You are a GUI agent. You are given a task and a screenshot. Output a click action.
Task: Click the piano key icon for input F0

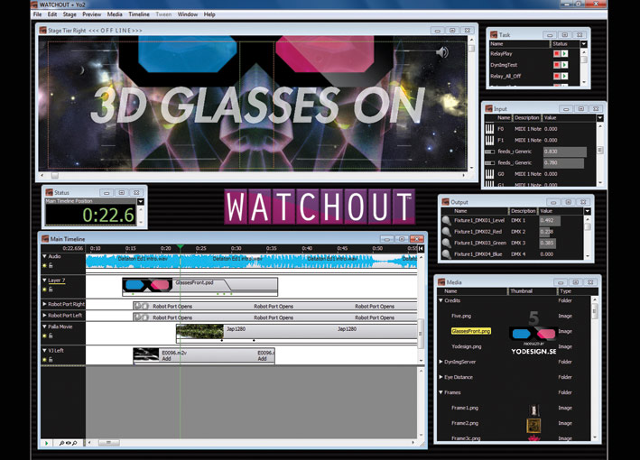[489, 129]
